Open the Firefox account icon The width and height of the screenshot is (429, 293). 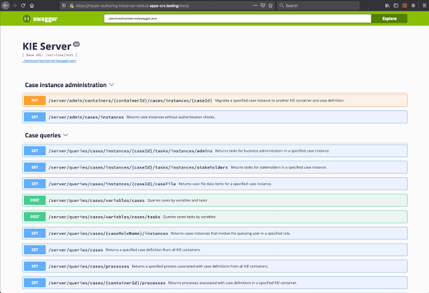(x=413, y=5)
